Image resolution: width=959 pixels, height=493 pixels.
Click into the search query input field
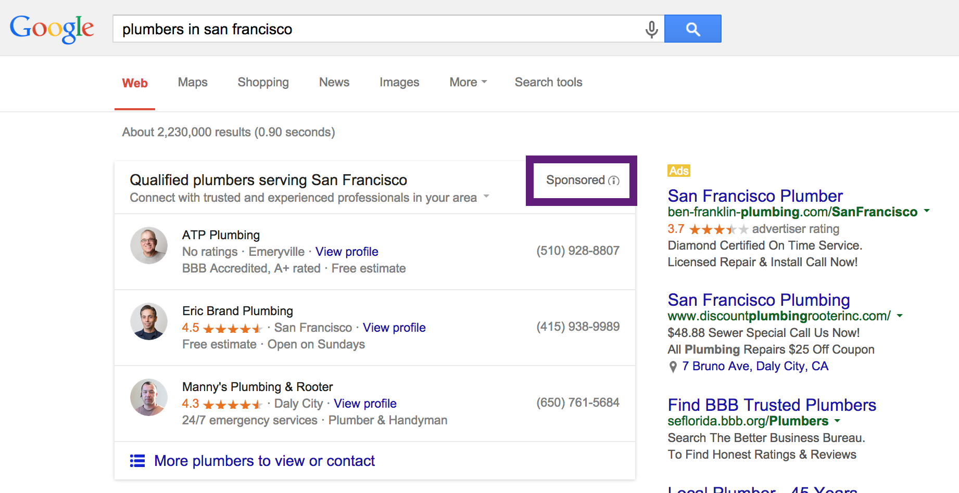(x=375, y=29)
